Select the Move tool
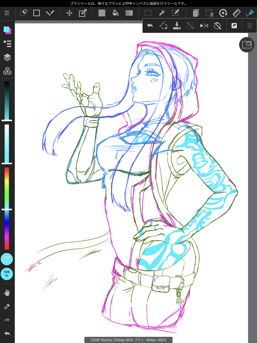Viewport: 257px width, 343px height. pyautogui.click(x=69, y=13)
